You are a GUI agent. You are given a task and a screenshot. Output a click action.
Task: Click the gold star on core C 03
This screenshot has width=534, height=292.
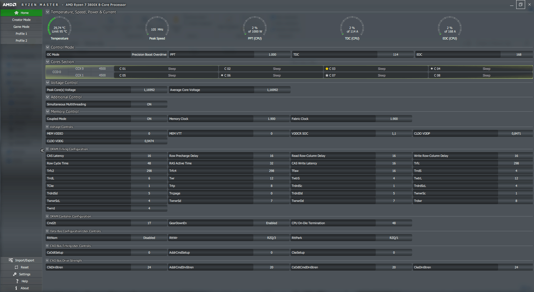[x=327, y=69]
